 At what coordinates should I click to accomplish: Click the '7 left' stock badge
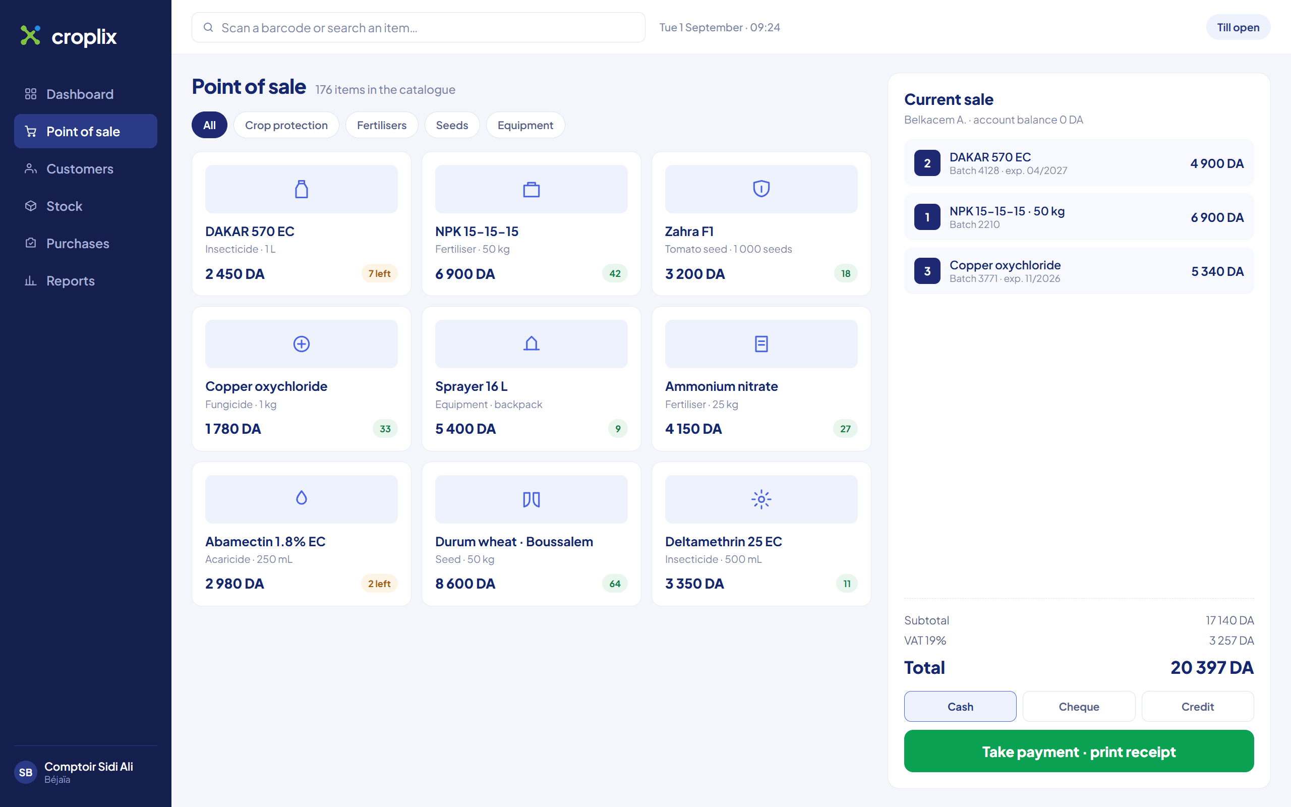point(379,273)
